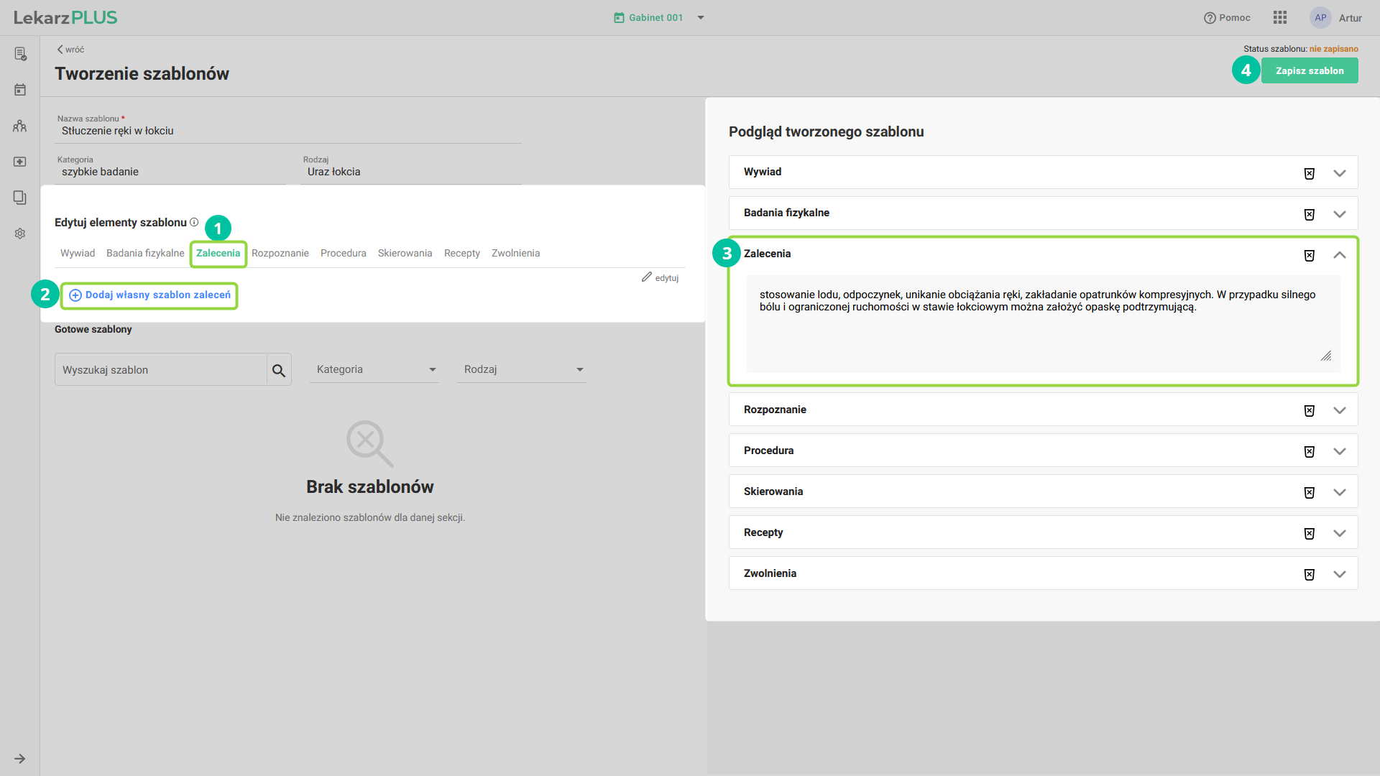The image size is (1380, 776).
Task: Switch to the Rozpoznanie tab
Action: [280, 253]
